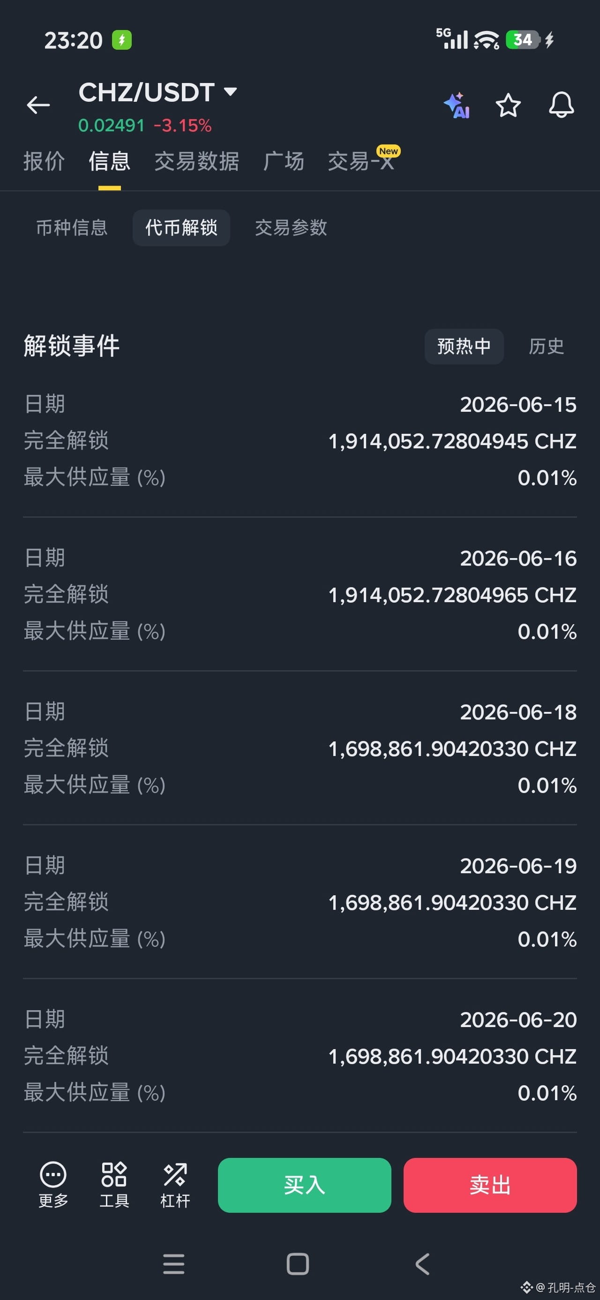Switch to the 交易数据 tab

(197, 161)
